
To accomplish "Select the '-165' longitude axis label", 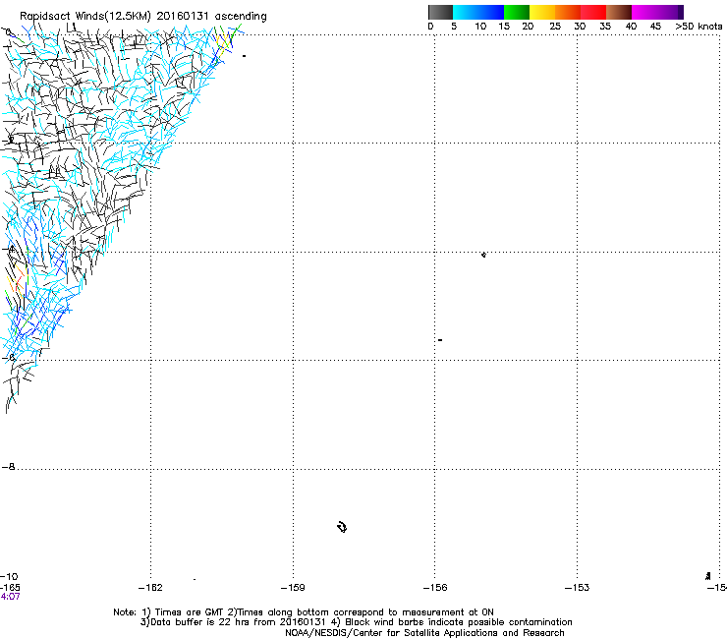I will (x=10, y=588).
